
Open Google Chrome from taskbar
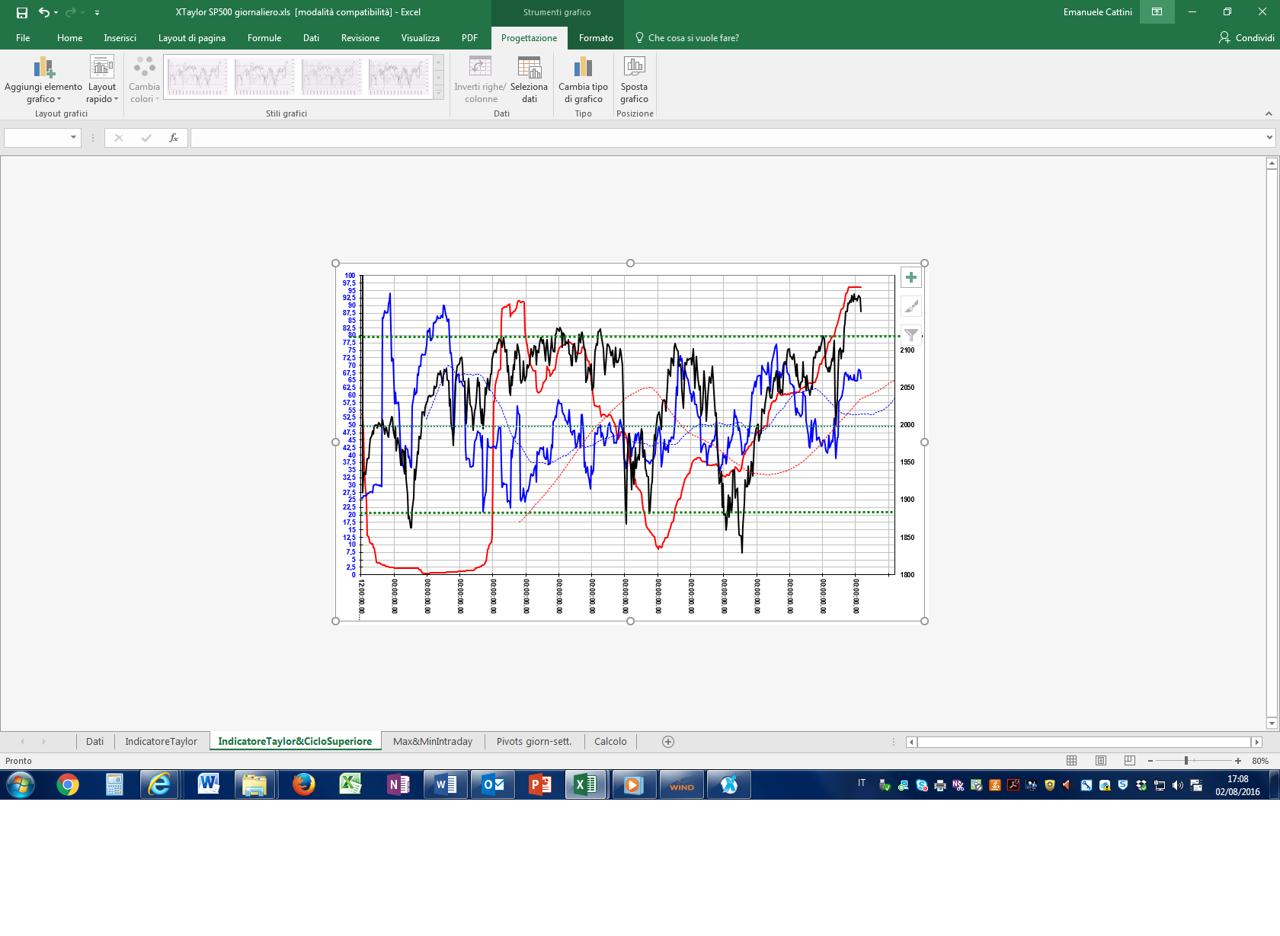click(68, 784)
